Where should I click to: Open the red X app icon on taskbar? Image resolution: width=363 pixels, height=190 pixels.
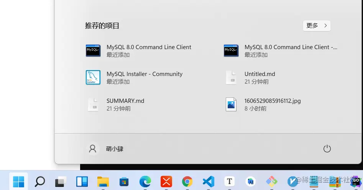[166, 182]
